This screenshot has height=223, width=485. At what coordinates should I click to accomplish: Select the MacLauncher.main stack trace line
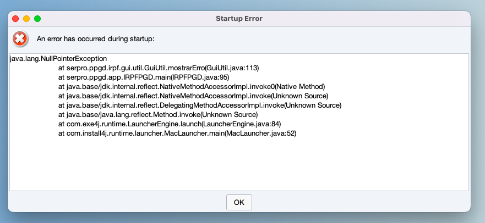point(177,133)
